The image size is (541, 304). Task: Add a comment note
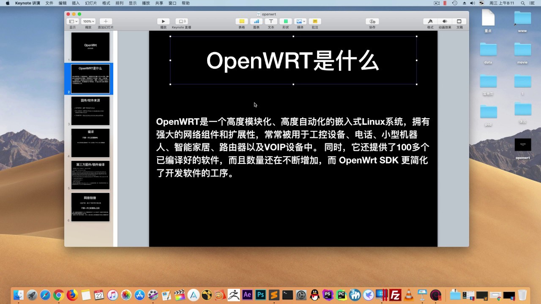[x=315, y=22]
